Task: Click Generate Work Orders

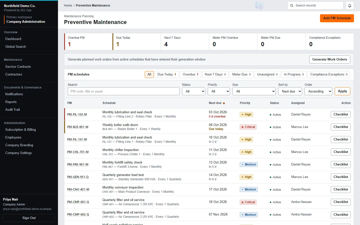Action: tap(330, 59)
